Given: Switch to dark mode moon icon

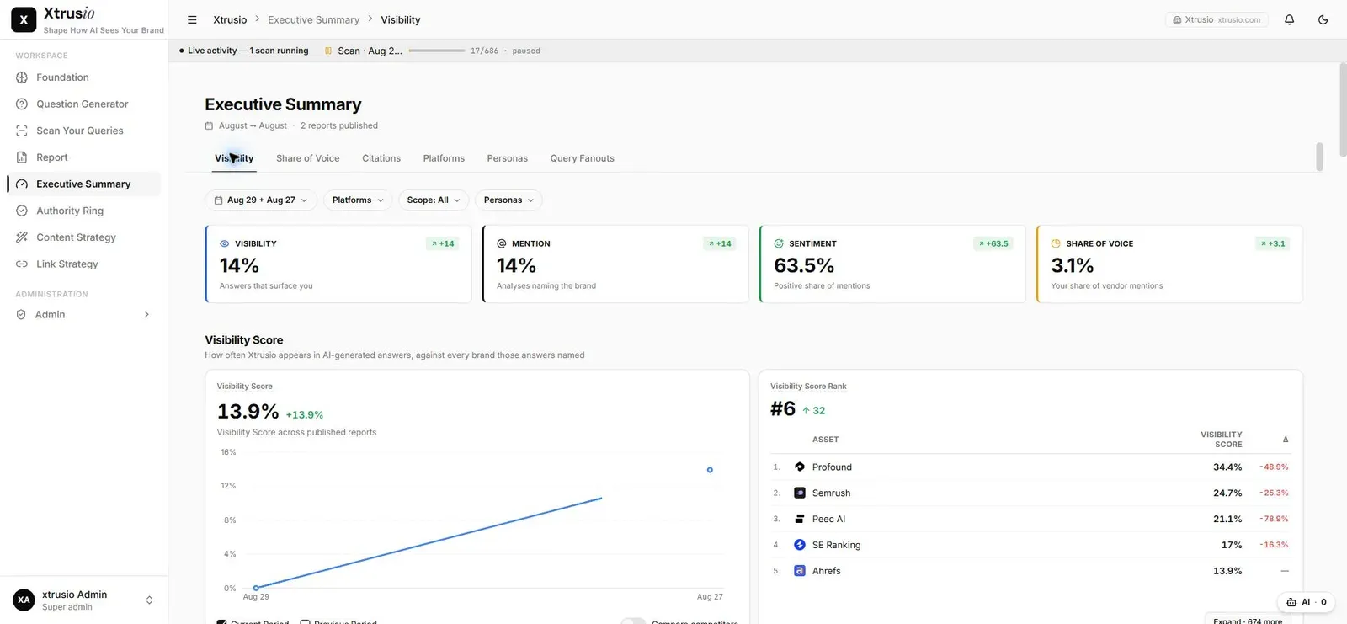Looking at the screenshot, I should 1323,19.
